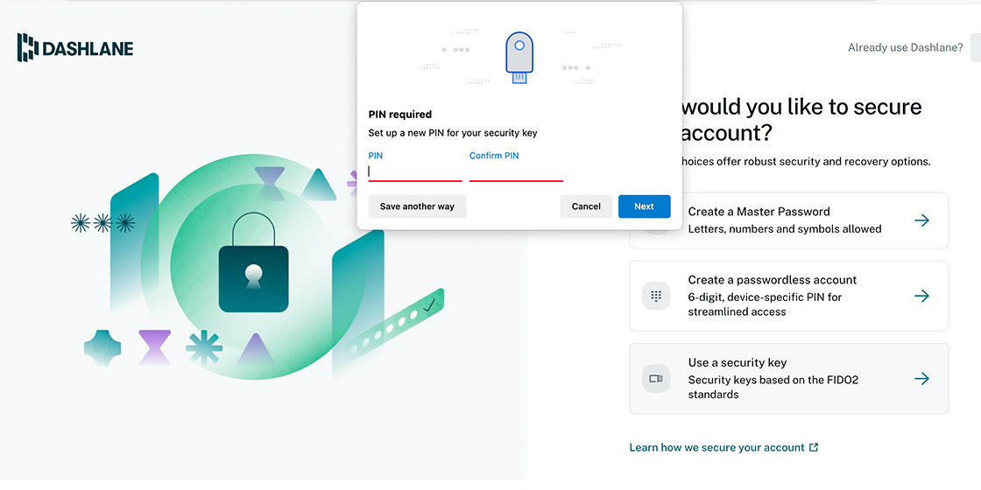Click the security key icon in option card
981x490 pixels.
pyautogui.click(x=656, y=379)
